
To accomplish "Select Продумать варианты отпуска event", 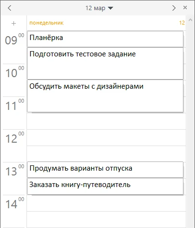I will click(105, 170).
